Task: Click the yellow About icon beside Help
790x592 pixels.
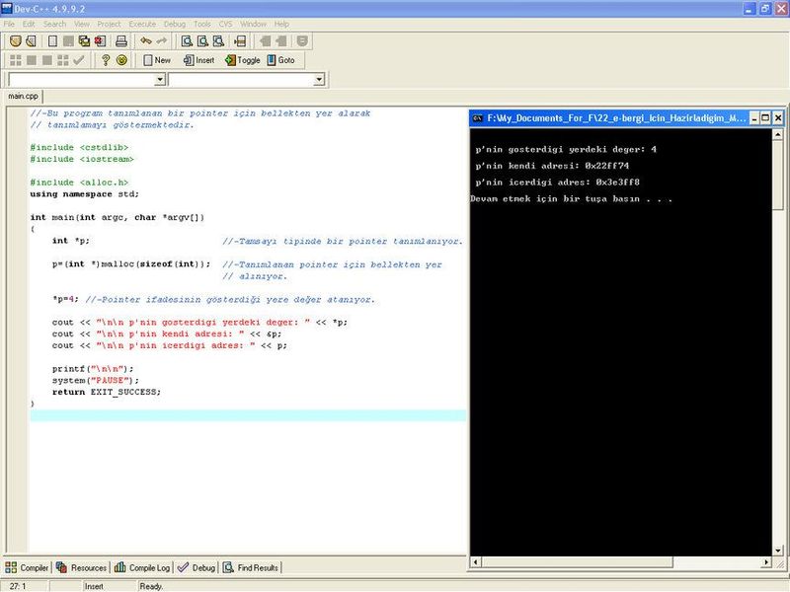Action: tap(121, 60)
